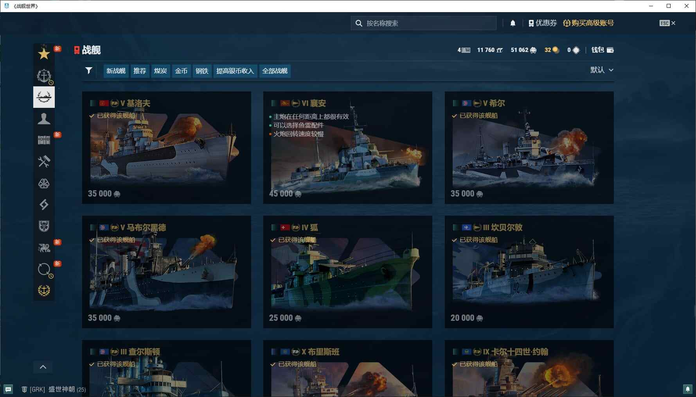
Task: Open the wrench and hammer sidebar icon
Action: tap(44, 161)
